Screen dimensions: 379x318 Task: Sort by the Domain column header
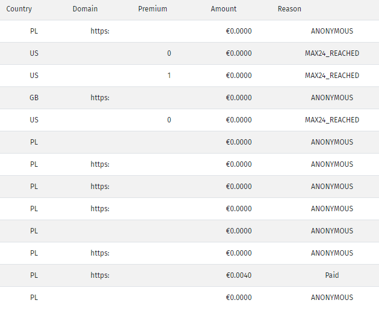click(85, 9)
